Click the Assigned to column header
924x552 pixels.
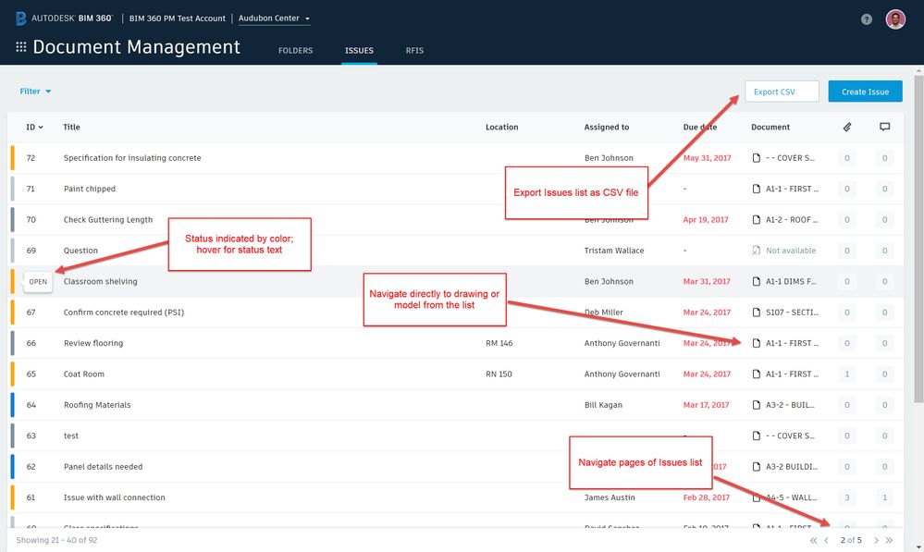(607, 127)
